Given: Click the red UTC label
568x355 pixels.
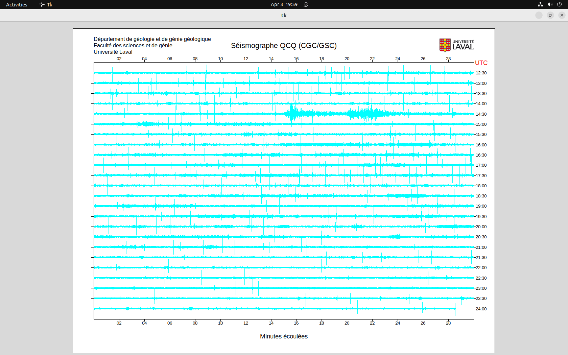Looking at the screenshot, I should pos(481,63).
